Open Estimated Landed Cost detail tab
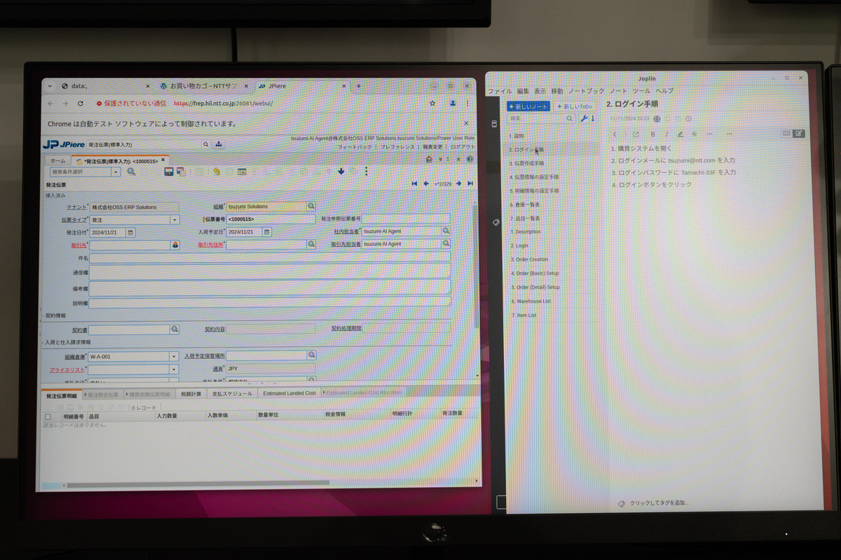 pyautogui.click(x=289, y=394)
